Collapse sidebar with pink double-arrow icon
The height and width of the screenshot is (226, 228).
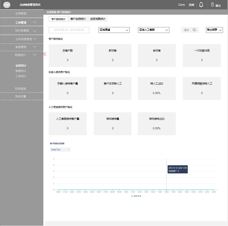(45, 54)
